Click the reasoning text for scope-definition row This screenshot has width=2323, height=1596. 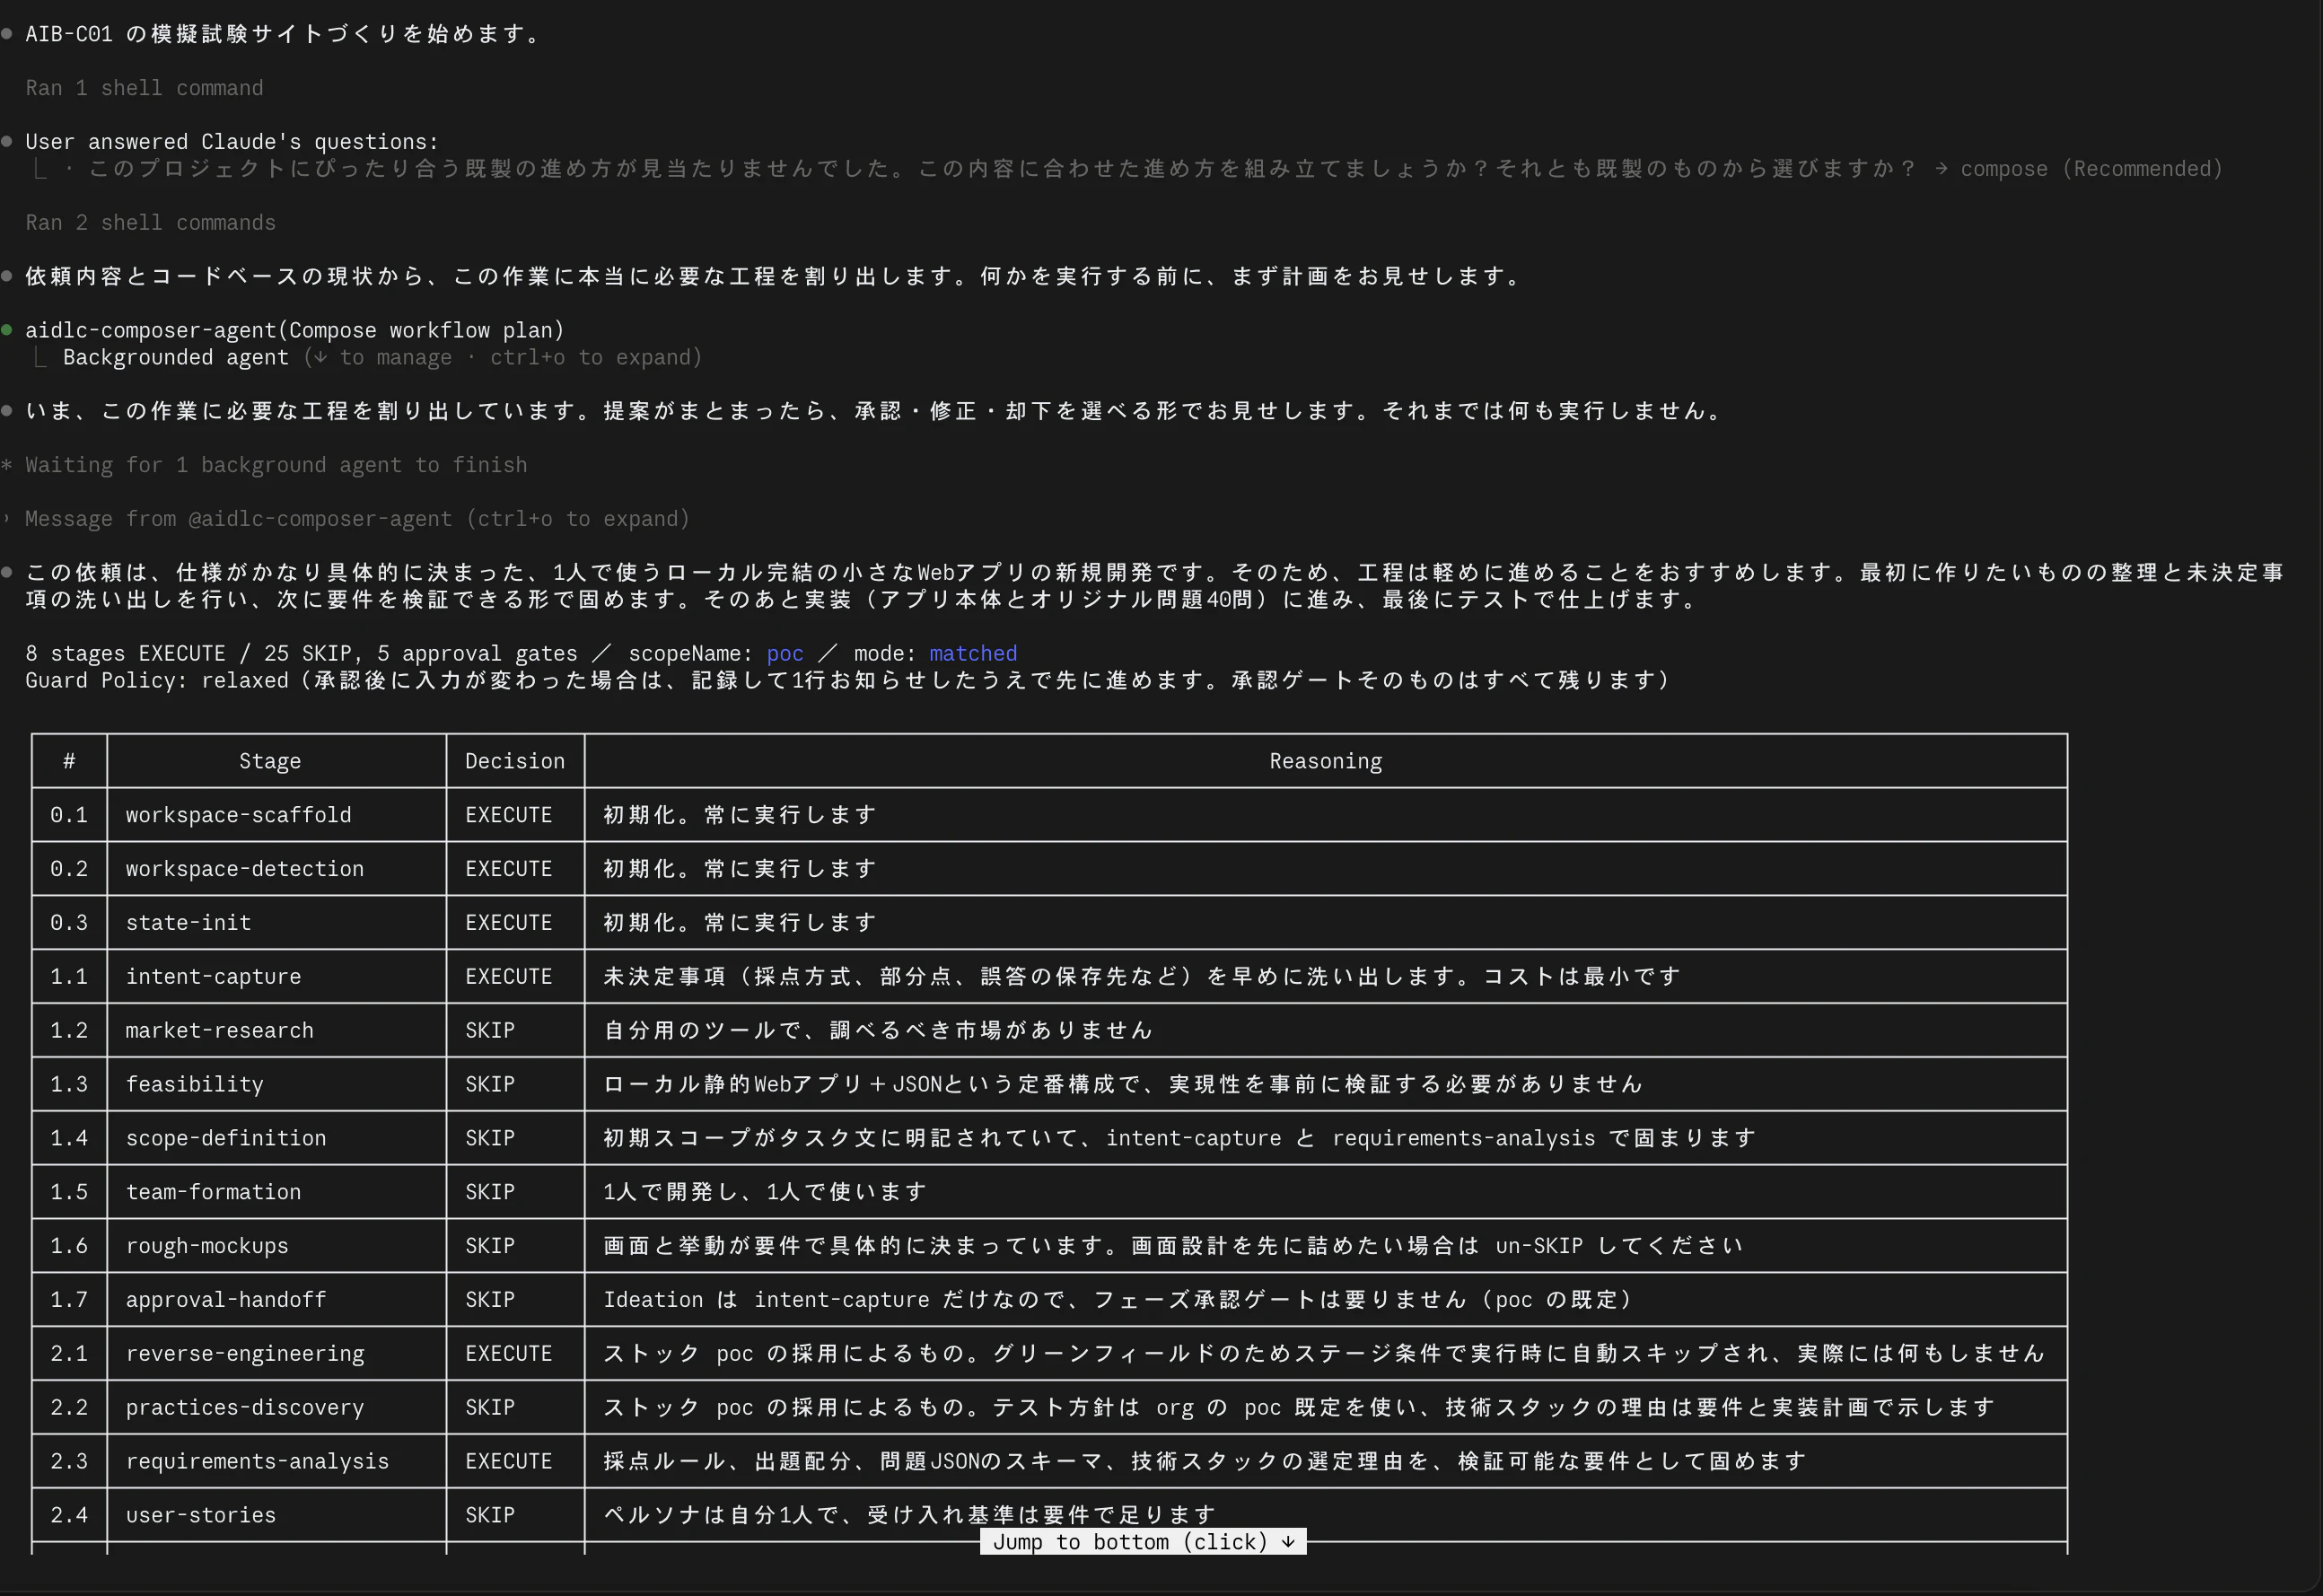click(x=1180, y=1138)
